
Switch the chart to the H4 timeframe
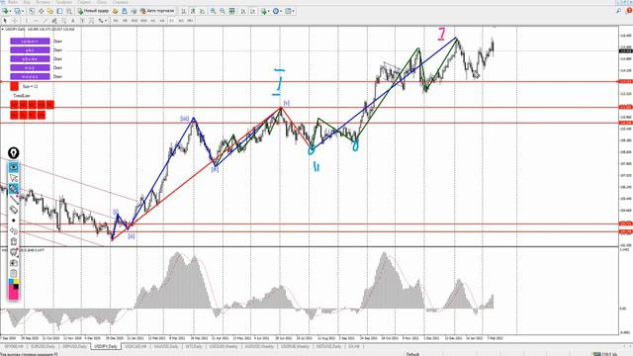tap(162, 21)
